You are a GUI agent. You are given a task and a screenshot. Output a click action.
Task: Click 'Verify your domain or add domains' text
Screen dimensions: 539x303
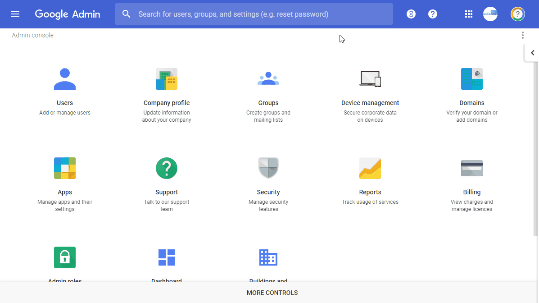click(471, 116)
